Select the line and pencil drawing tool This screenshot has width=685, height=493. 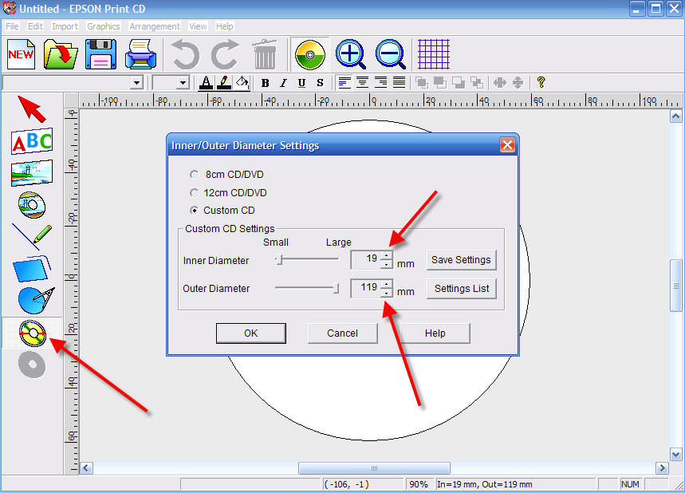[x=32, y=237]
